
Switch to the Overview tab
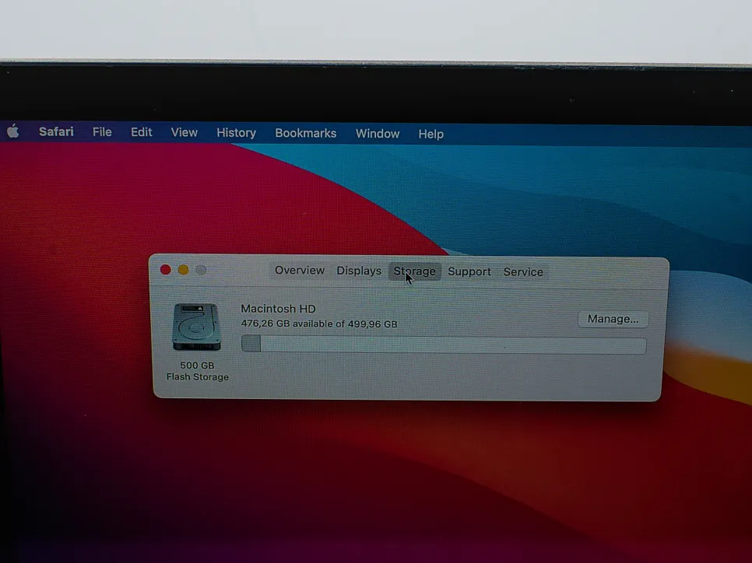pyautogui.click(x=300, y=271)
